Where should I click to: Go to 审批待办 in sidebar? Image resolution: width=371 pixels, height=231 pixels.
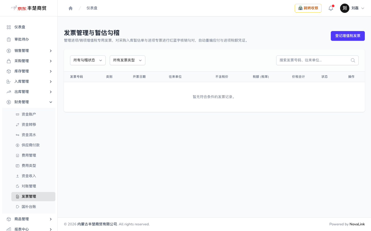coord(29,40)
